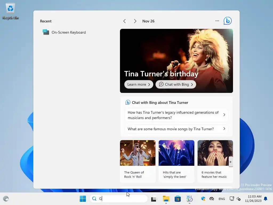Viewport: 273px width, 205px height.
Task: Switch input language via ENG indicator
Action: click(x=222, y=199)
